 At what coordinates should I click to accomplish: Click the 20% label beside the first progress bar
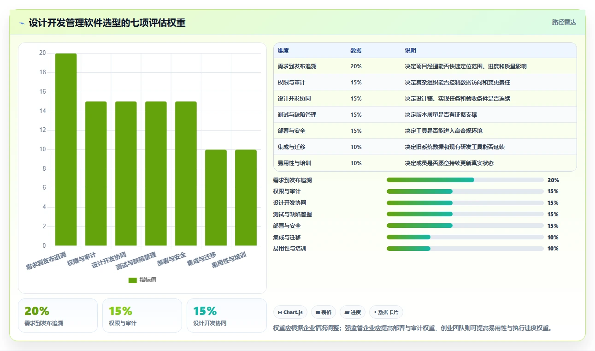click(x=553, y=180)
